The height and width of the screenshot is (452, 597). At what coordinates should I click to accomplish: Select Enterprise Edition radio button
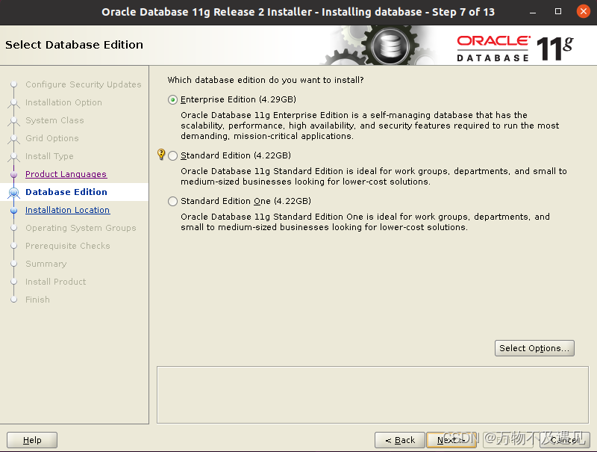pyautogui.click(x=172, y=100)
